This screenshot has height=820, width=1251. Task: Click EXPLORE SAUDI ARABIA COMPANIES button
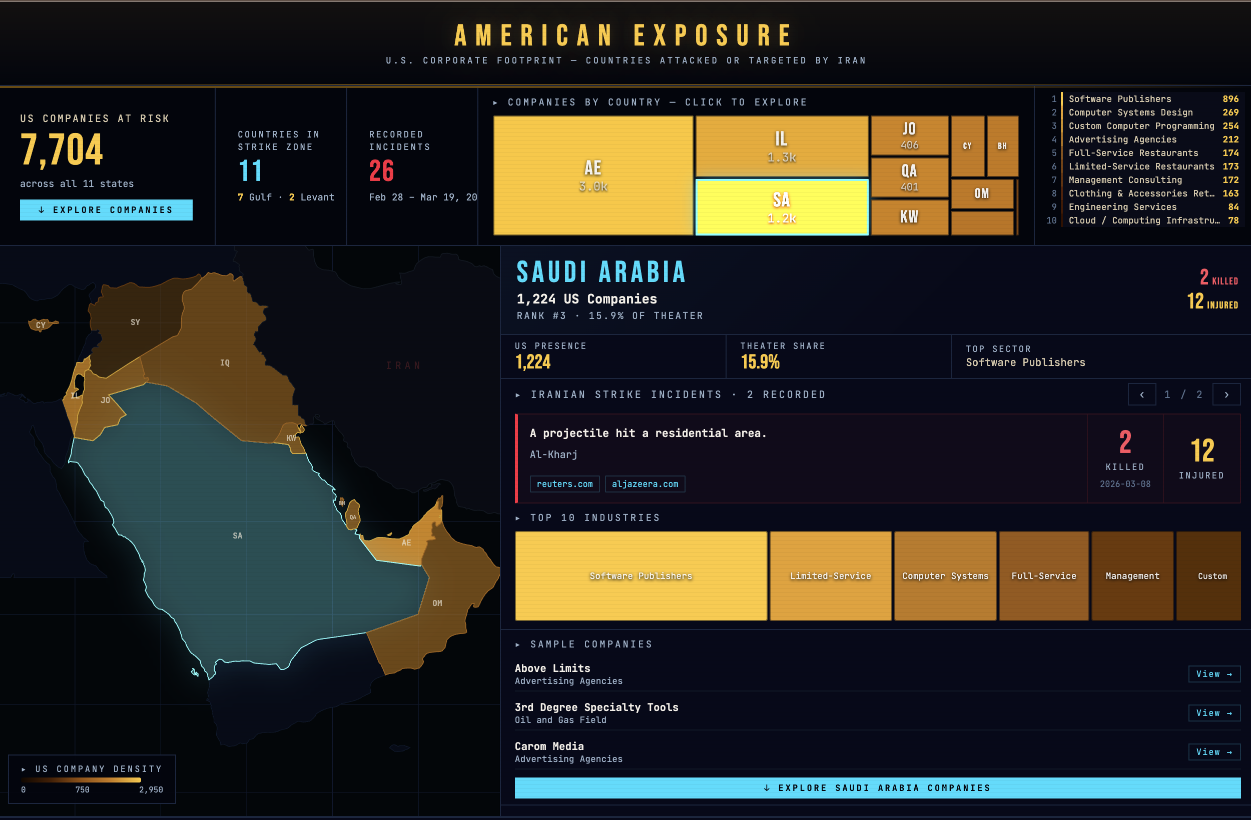click(x=877, y=787)
